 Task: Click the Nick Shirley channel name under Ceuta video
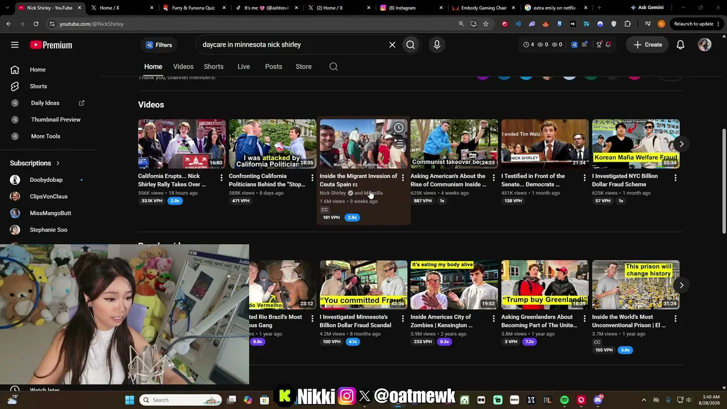pyautogui.click(x=333, y=193)
